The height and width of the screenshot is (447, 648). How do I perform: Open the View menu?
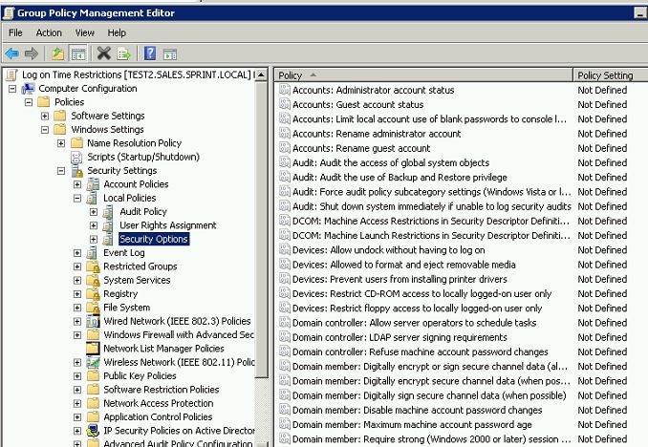[85, 32]
